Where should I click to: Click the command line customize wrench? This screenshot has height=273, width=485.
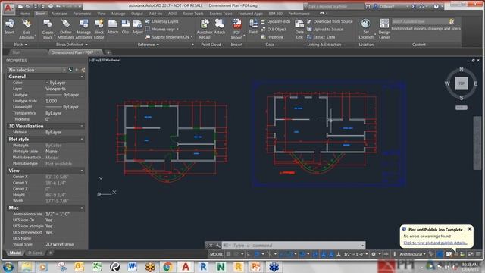(x=218, y=246)
